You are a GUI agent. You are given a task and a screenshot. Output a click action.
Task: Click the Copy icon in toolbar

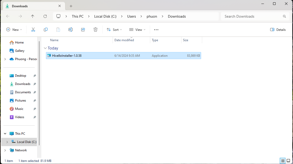[x=46, y=30]
